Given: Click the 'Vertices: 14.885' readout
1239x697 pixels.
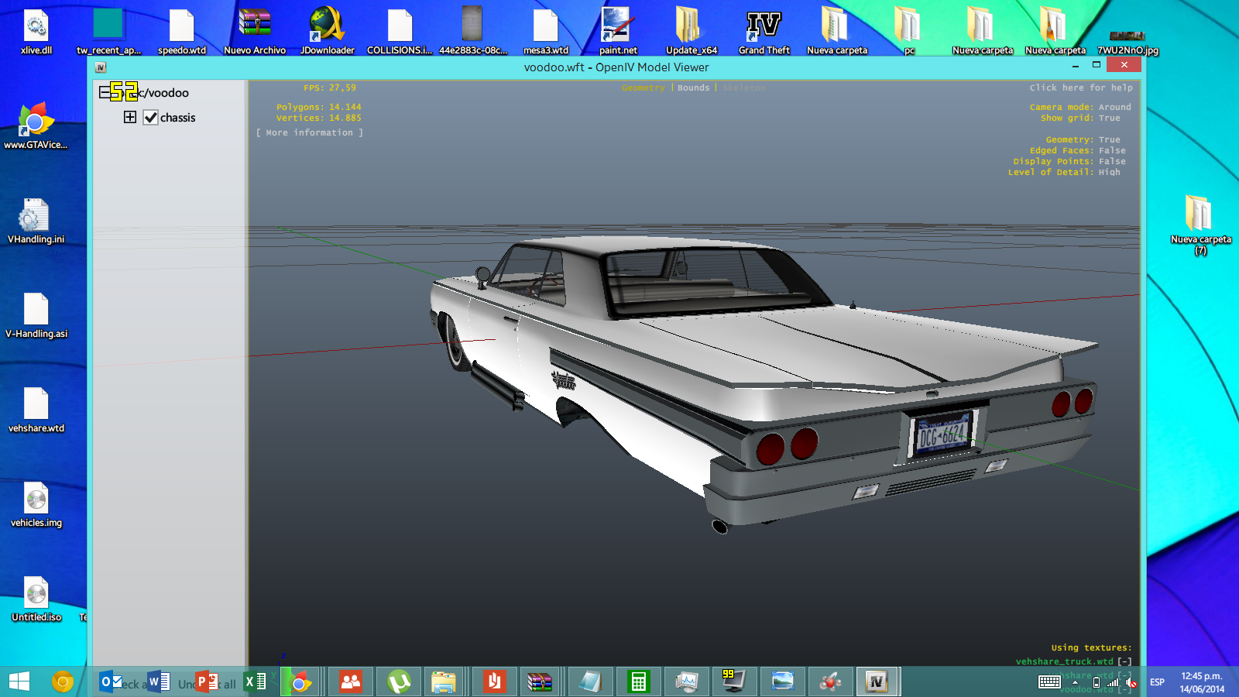Looking at the screenshot, I should (319, 118).
